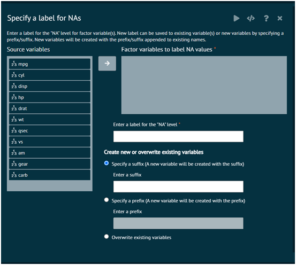Click the numeric type icon beside am

point(14,153)
